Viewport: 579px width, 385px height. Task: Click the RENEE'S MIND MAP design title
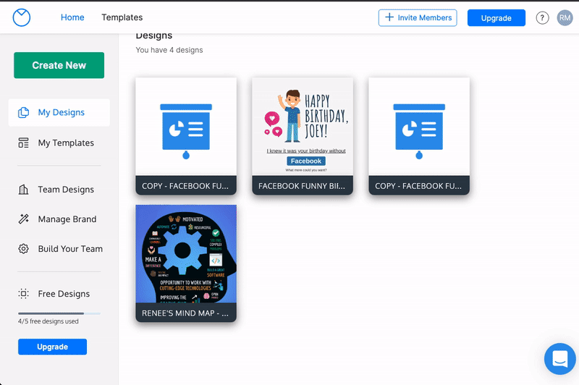(185, 313)
